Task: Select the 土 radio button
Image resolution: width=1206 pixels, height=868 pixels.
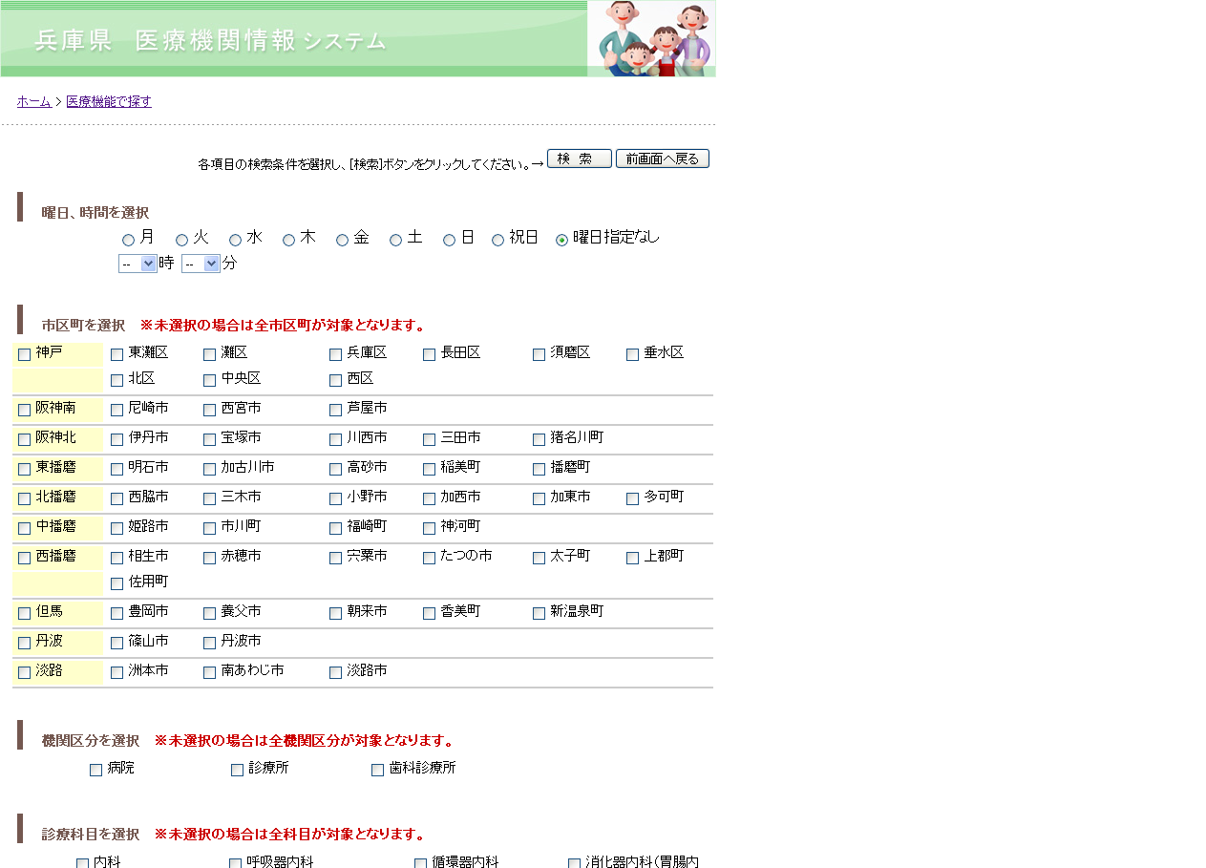Action: (x=396, y=241)
